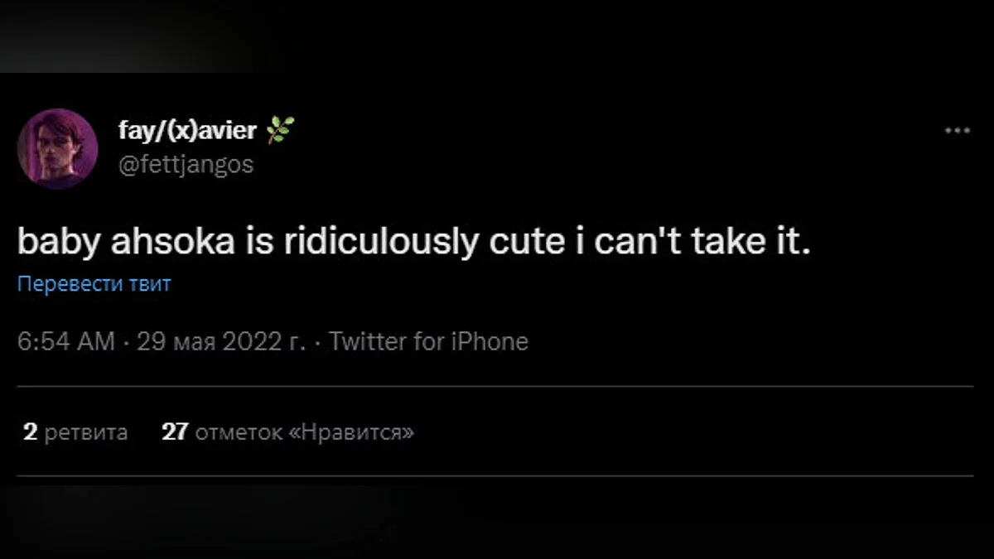Open the "Twitter for iPhone" source link
The height and width of the screenshot is (559, 994).
click(x=428, y=342)
